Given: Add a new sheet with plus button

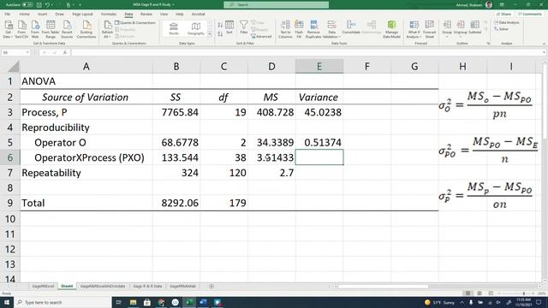Looking at the screenshot, I should 211,287.
